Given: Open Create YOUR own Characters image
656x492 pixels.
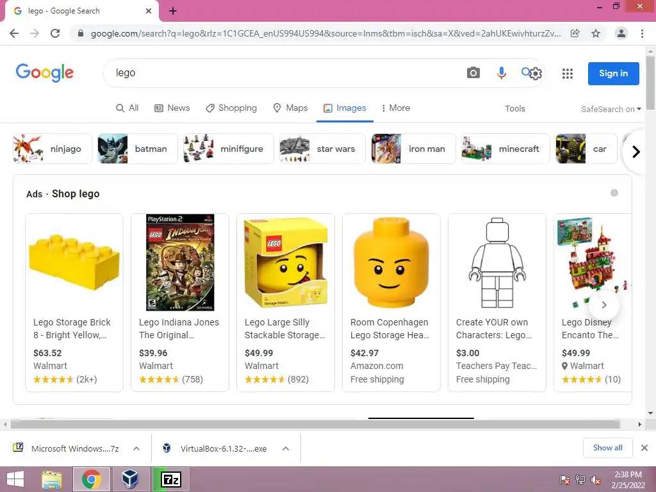Looking at the screenshot, I should (x=497, y=262).
